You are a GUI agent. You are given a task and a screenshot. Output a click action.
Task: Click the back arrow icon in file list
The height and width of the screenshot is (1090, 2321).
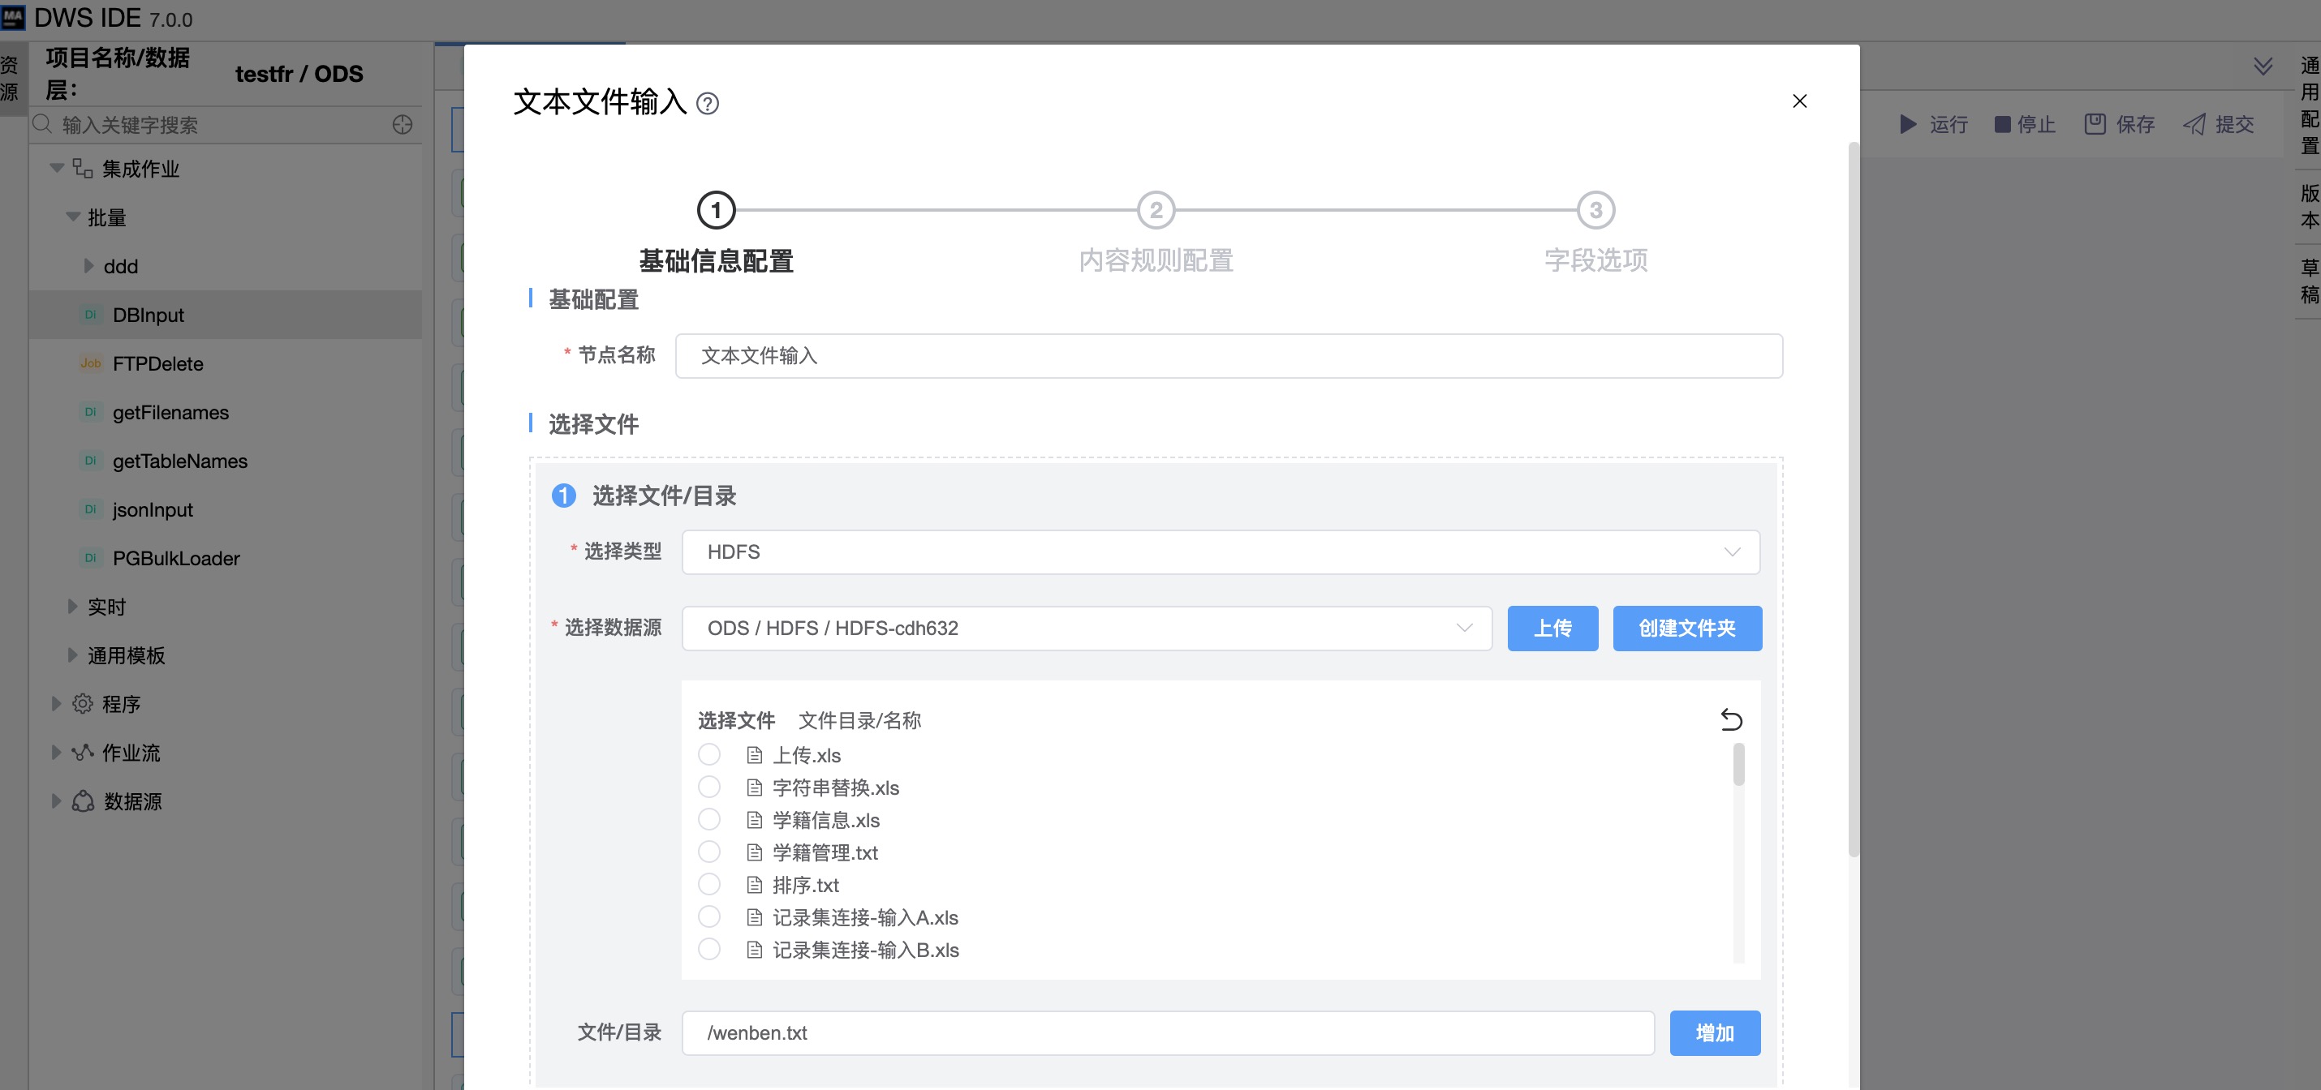tap(1731, 719)
